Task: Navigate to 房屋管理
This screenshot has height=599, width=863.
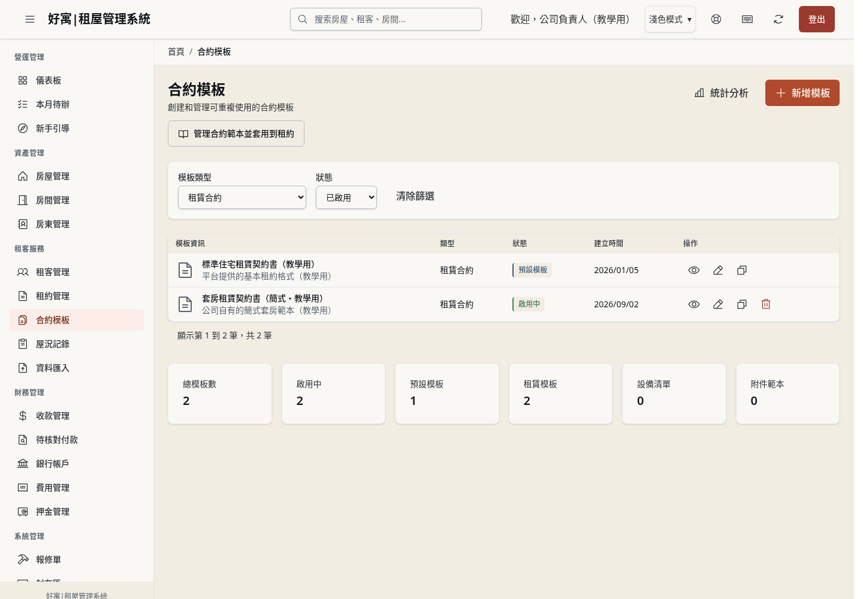Action: (x=77, y=176)
